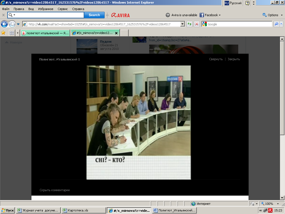Click the Internet Explorer taskbar button

129,210
